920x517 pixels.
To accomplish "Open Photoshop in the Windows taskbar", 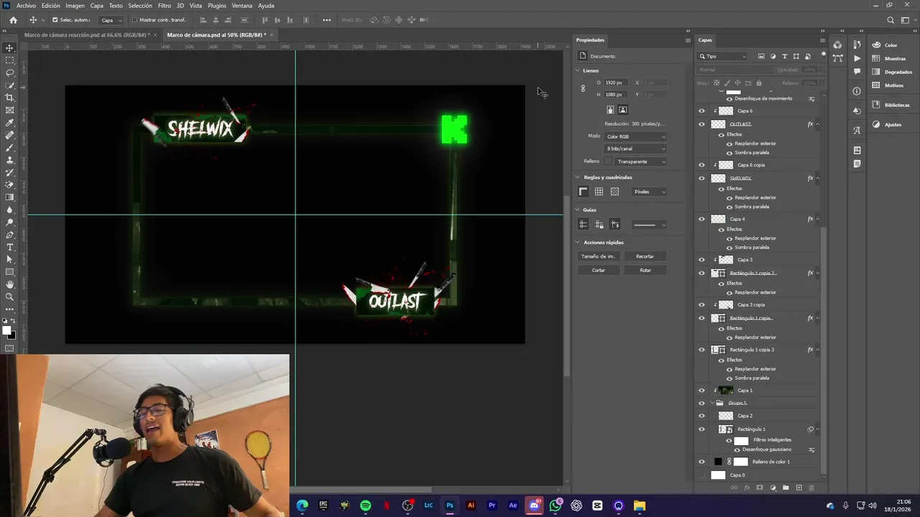I will tap(450, 506).
